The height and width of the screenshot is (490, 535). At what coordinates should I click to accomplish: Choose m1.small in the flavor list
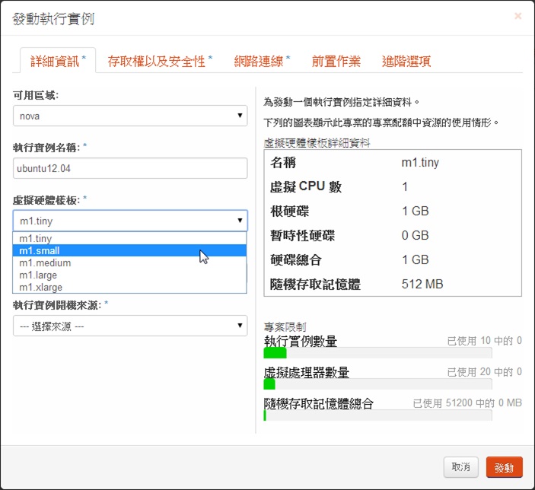(40, 250)
